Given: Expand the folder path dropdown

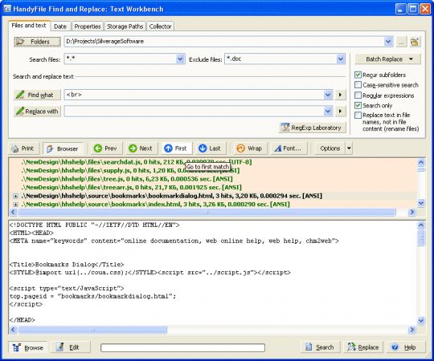Looking at the screenshot, I should [388, 42].
